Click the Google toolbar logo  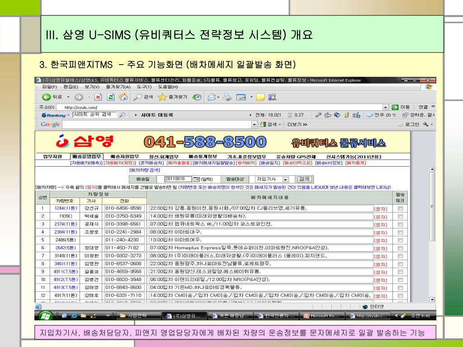[50, 125]
